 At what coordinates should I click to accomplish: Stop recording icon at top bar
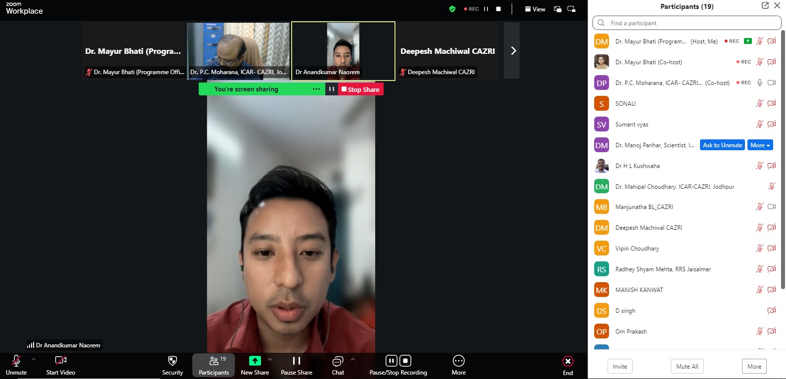[x=498, y=9]
